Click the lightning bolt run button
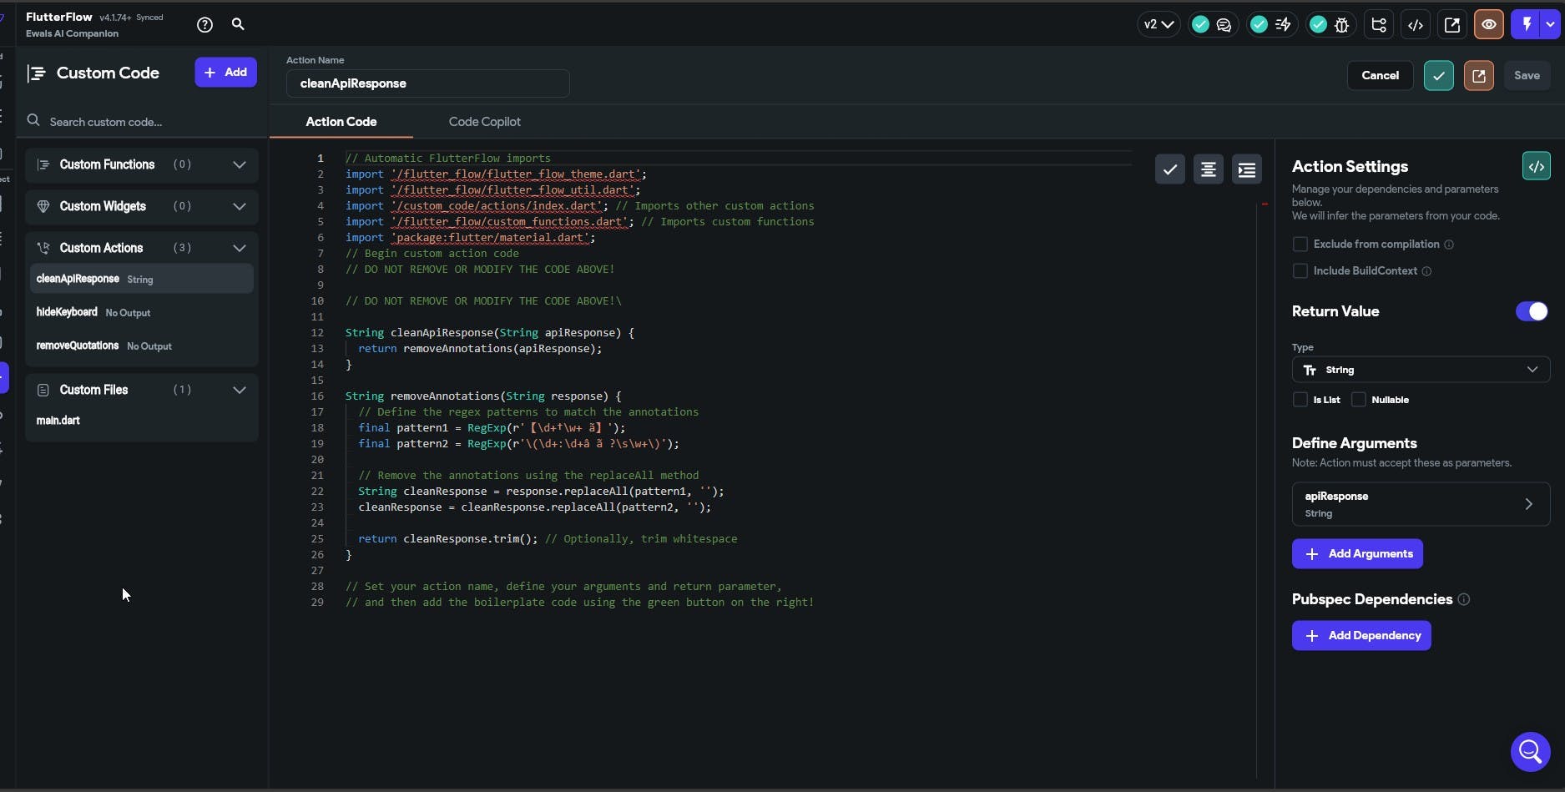1565x792 pixels. pyautogui.click(x=1527, y=25)
